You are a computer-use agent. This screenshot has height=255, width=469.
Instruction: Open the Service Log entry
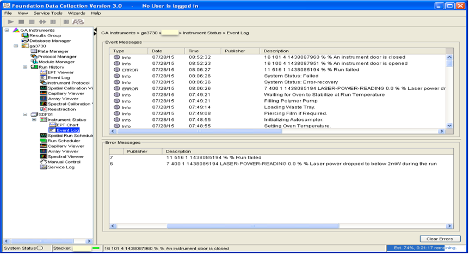pyautogui.click(x=60, y=167)
